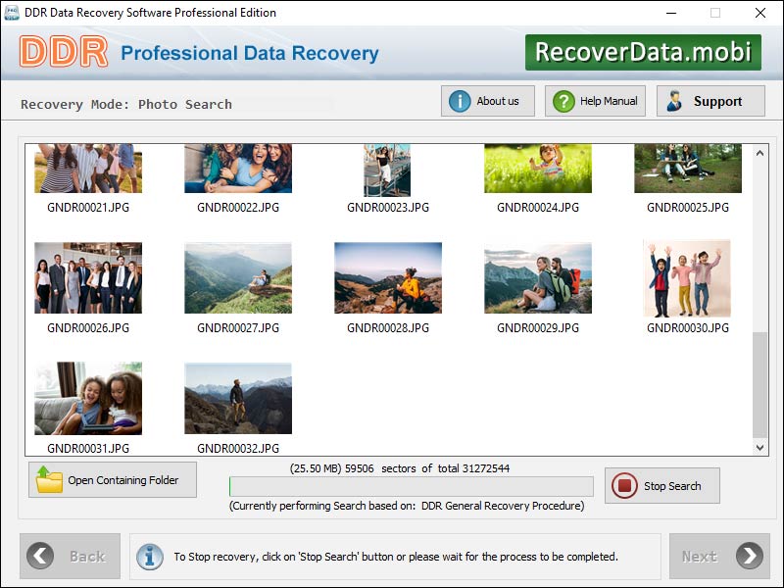The width and height of the screenshot is (784, 588).
Task: Click the Next label text
Action: [700, 557]
